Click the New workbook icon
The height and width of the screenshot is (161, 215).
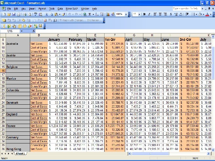pyautogui.click(x=4, y=14)
